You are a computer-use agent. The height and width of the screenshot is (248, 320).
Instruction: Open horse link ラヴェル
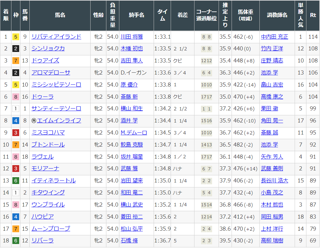42,157
